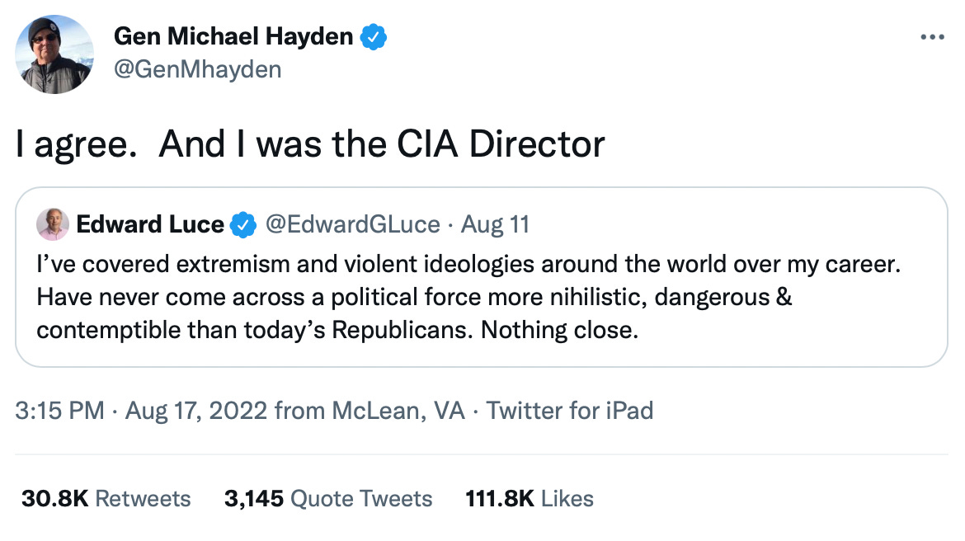The width and height of the screenshot is (965, 541).
Task: Open the @EdwardGLuce handle
Action: (x=352, y=224)
